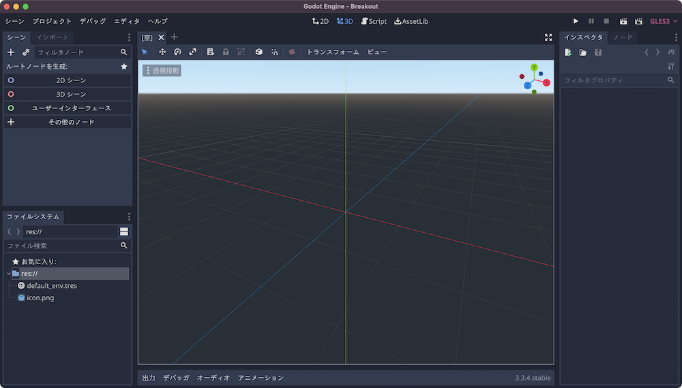The image size is (682, 388).
Task: Open the Perspective viewport options
Action: 162,71
